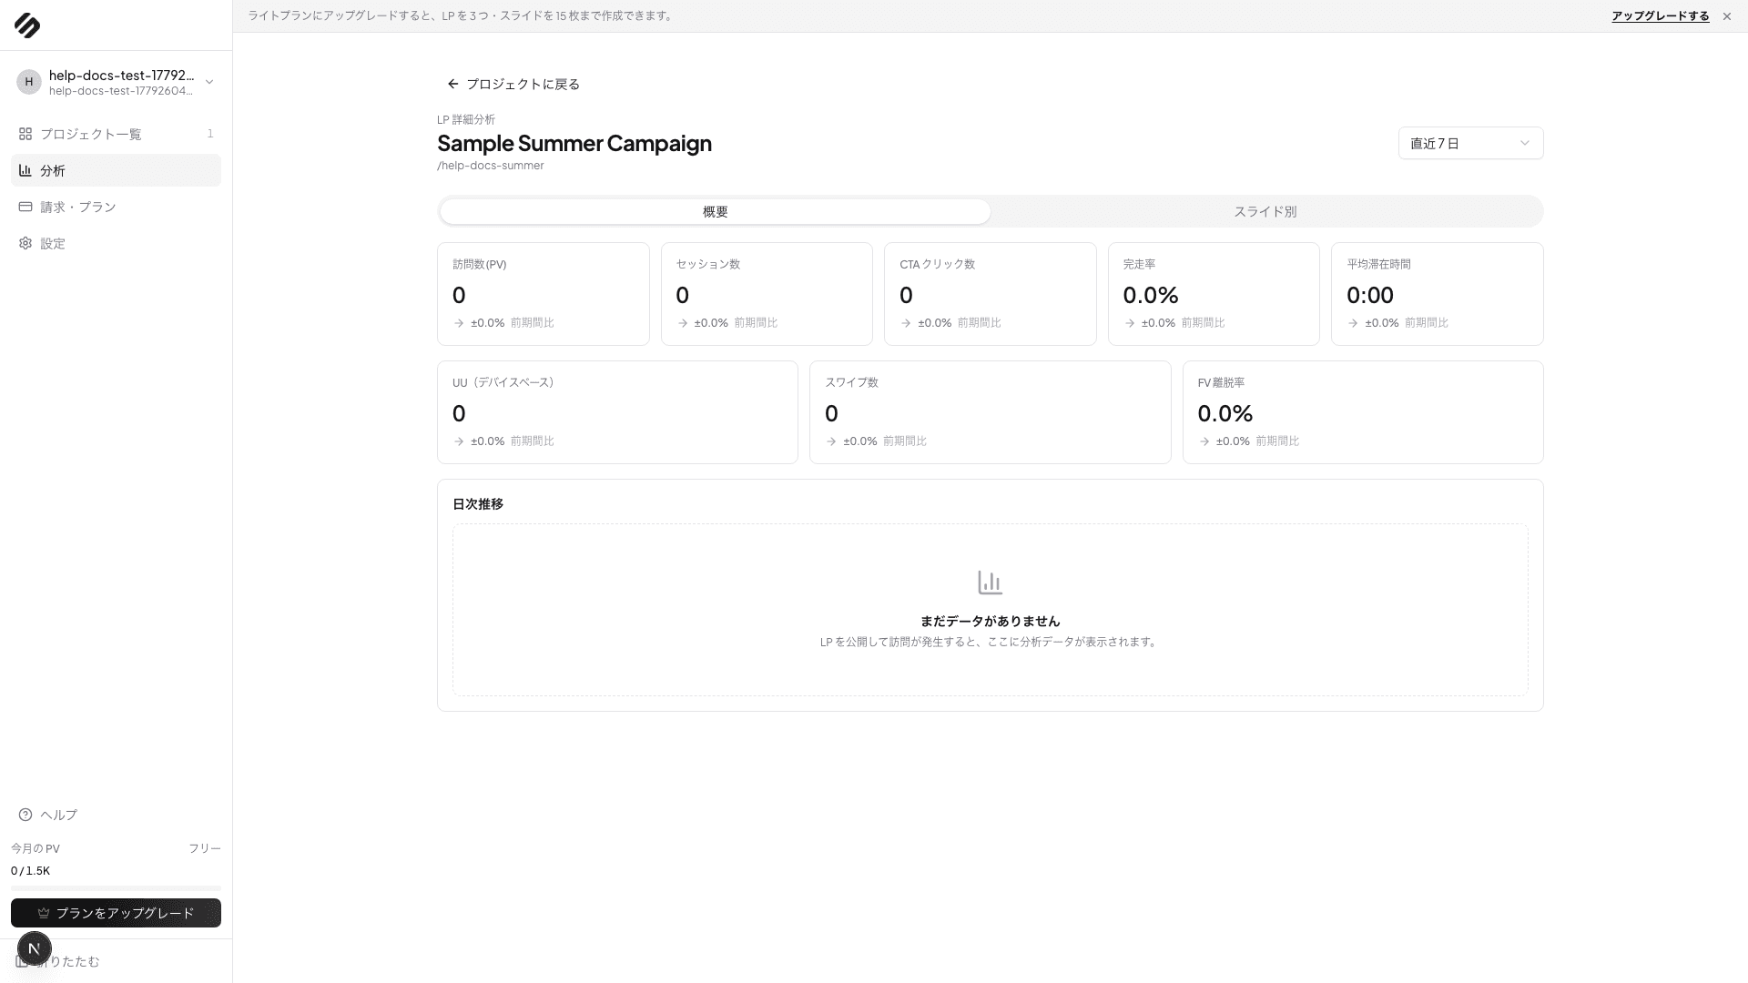Open the 直近7日 date range dropdown
The height and width of the screenshot is (983, 1748).
click(x=1470, y=143)
